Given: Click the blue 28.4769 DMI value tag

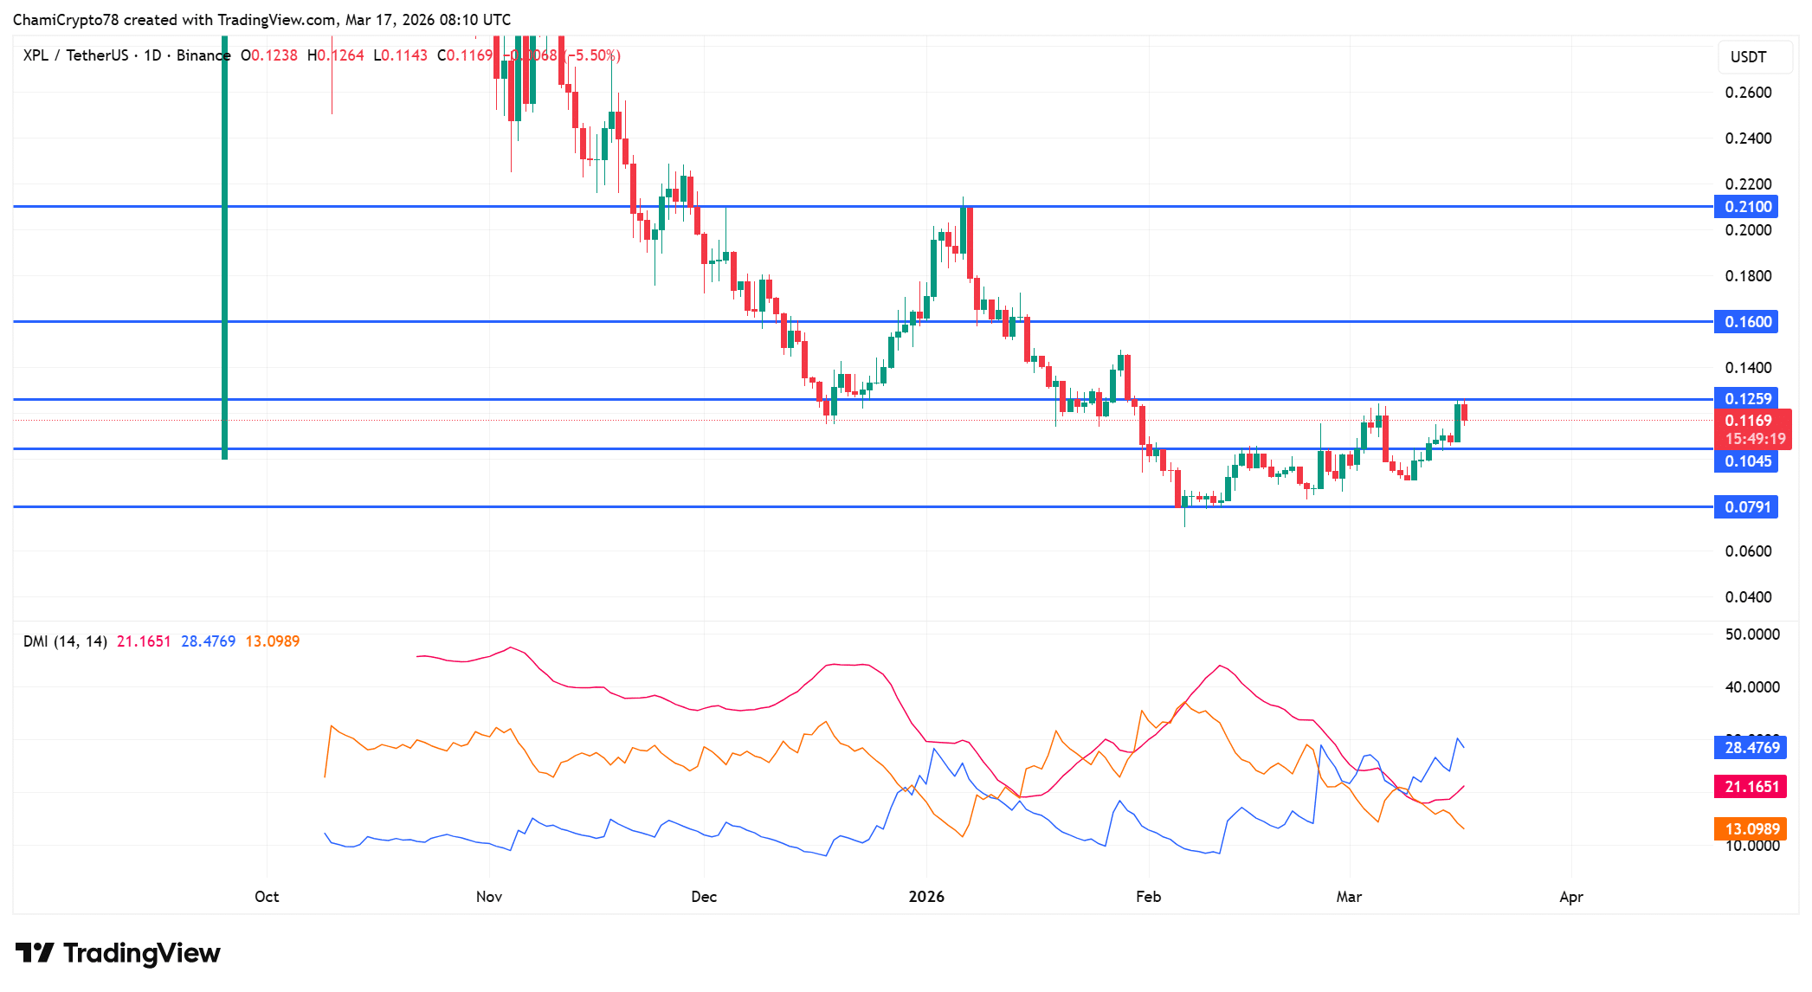Looking at the screenshot, I should pyautogui.click(x=1751, y=748).
